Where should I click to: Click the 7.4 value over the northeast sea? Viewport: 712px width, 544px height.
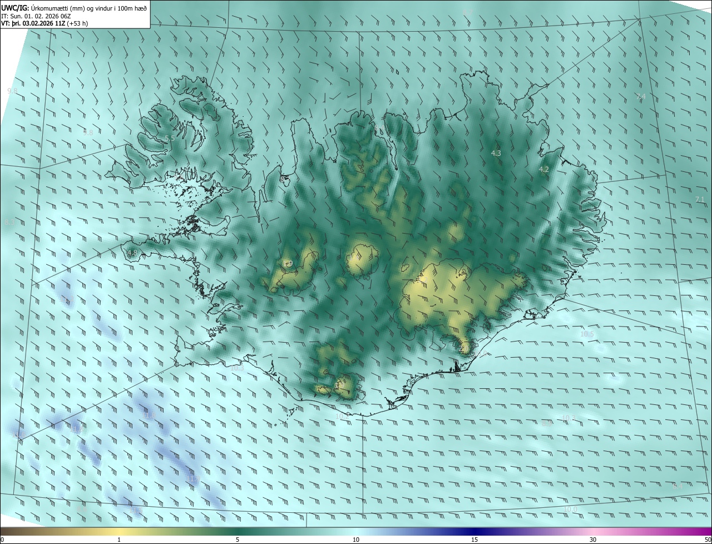(641, 96)
